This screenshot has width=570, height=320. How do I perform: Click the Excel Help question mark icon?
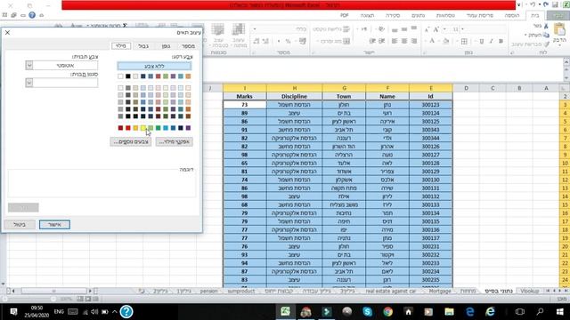click(32, 15)
